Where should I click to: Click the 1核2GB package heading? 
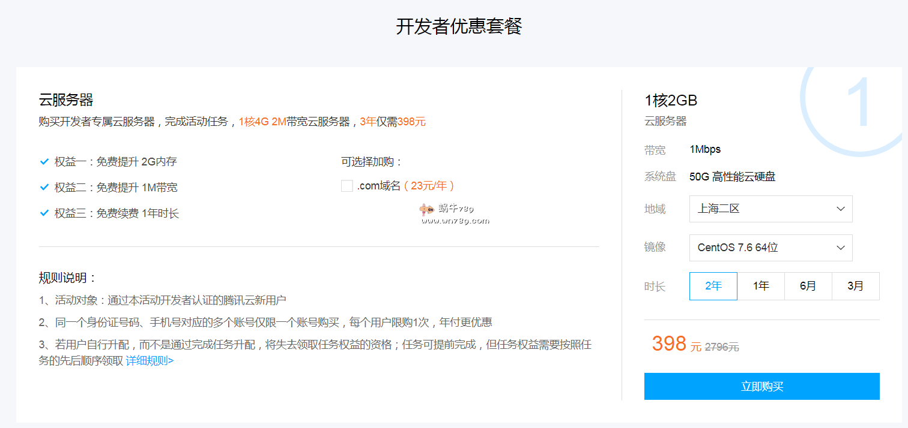click(x=671, y=100)
